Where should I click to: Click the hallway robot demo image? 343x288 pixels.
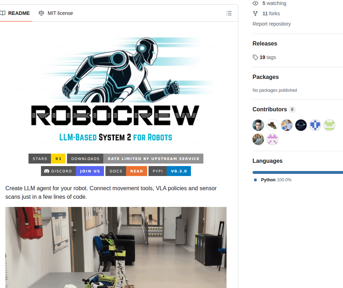point(116,247)
